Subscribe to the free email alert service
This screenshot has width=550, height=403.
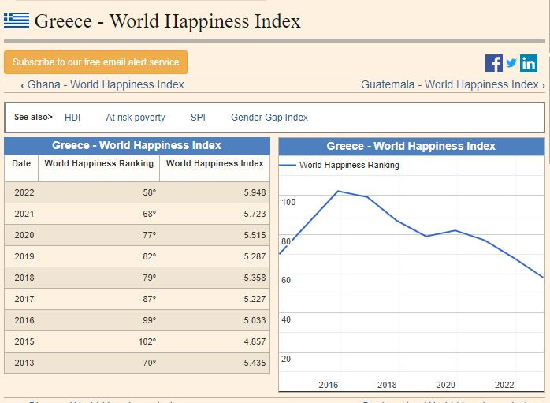point(95,62)
